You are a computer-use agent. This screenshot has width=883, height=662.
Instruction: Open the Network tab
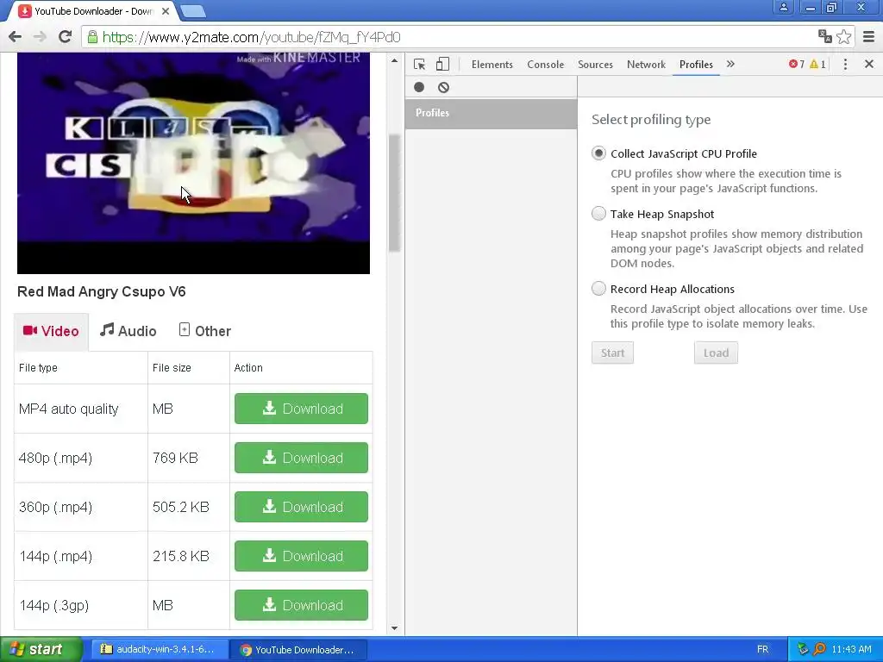(646, 64)
